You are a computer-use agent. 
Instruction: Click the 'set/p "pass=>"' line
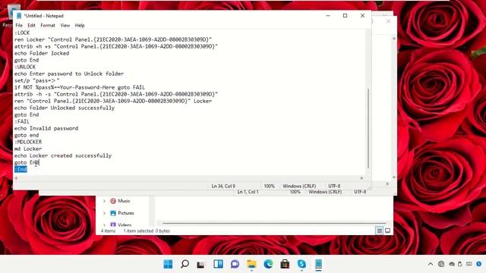click(37, 80)
